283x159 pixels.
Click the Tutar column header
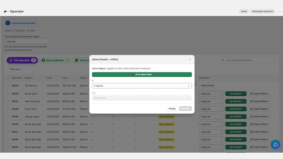[x=65, y=78]
